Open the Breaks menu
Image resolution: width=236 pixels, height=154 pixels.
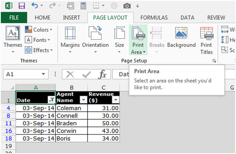pos(157,40)
